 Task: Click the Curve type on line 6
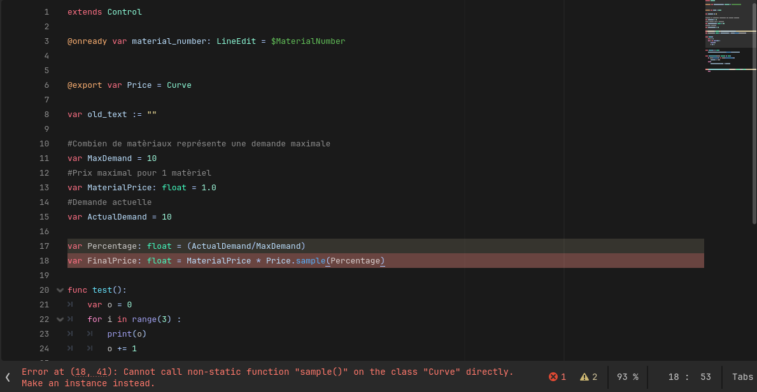click(x=179, y=85)
